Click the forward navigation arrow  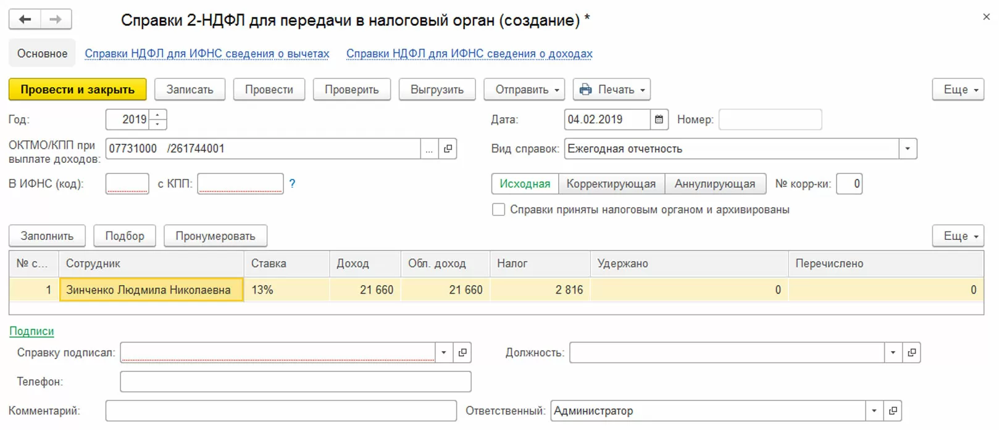tap(56, 19)
